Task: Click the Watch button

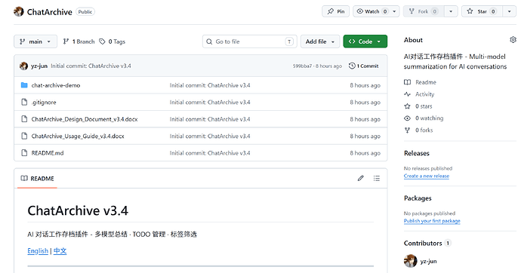Action: [x=371, y=11]
